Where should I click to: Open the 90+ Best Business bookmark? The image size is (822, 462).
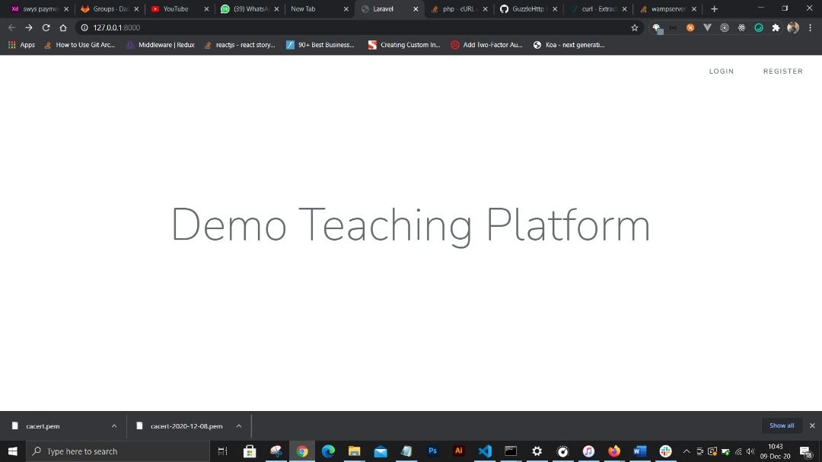point(320,45)
